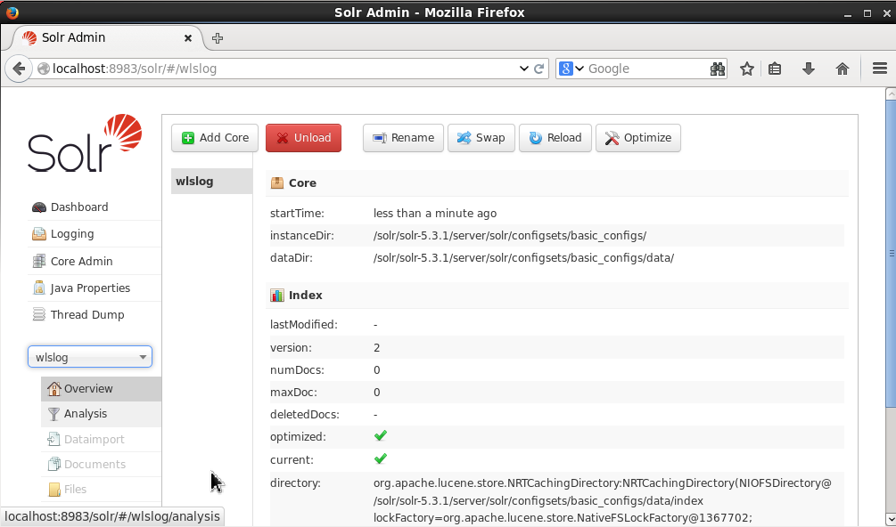This screenshot has height=527, width=896.
Task: Click the vertical scrollbar thumb
Action: (891, 253)
